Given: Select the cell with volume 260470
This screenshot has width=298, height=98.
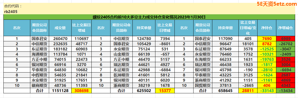Looking at the screenshot, I should [60, 39].
